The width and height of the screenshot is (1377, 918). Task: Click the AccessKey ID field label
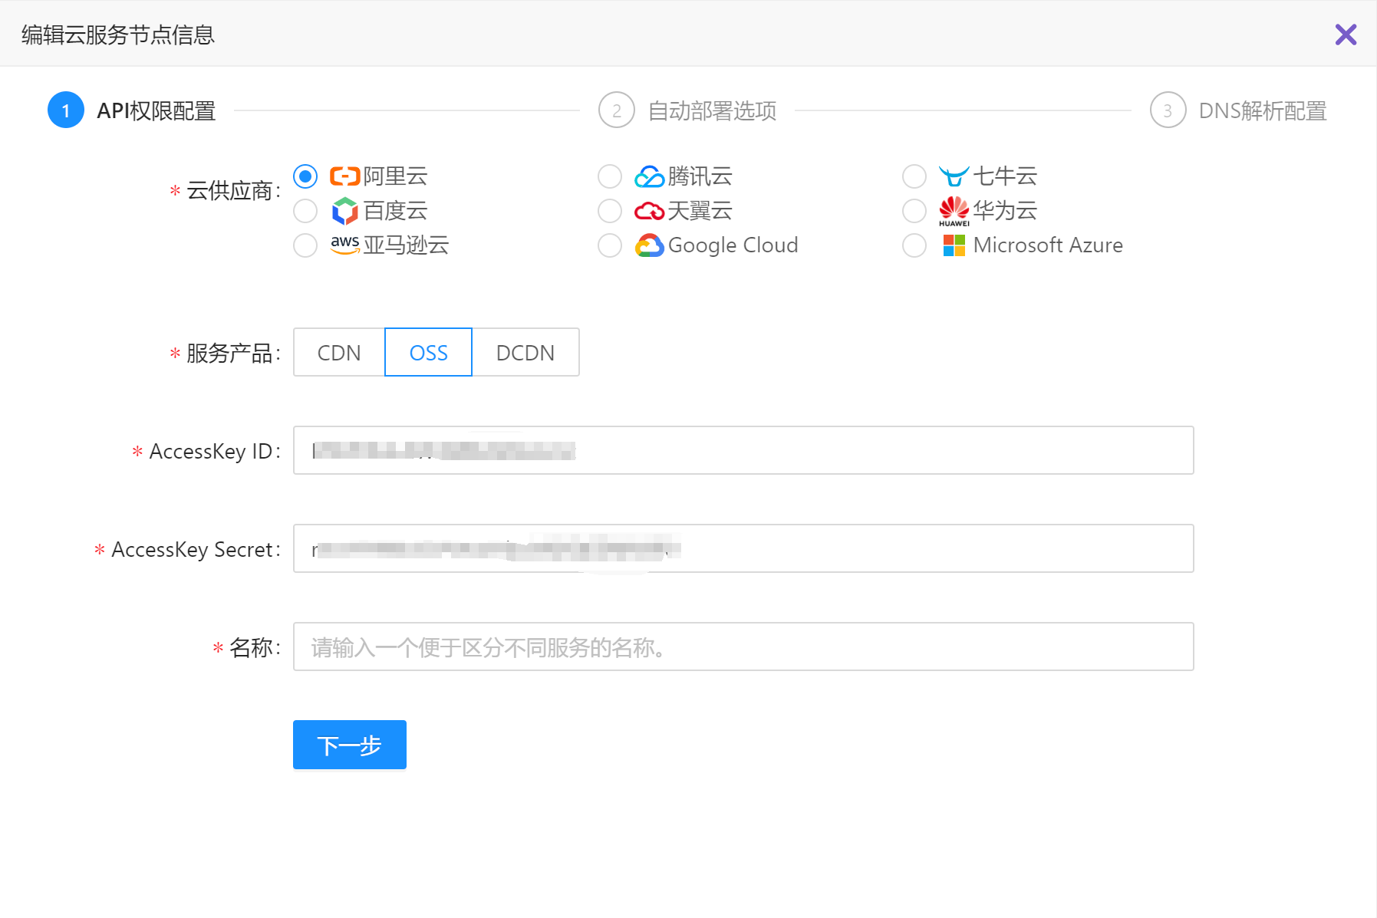210,452
